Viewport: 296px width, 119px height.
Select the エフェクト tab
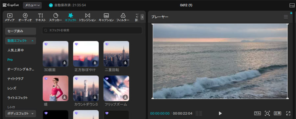71,17
